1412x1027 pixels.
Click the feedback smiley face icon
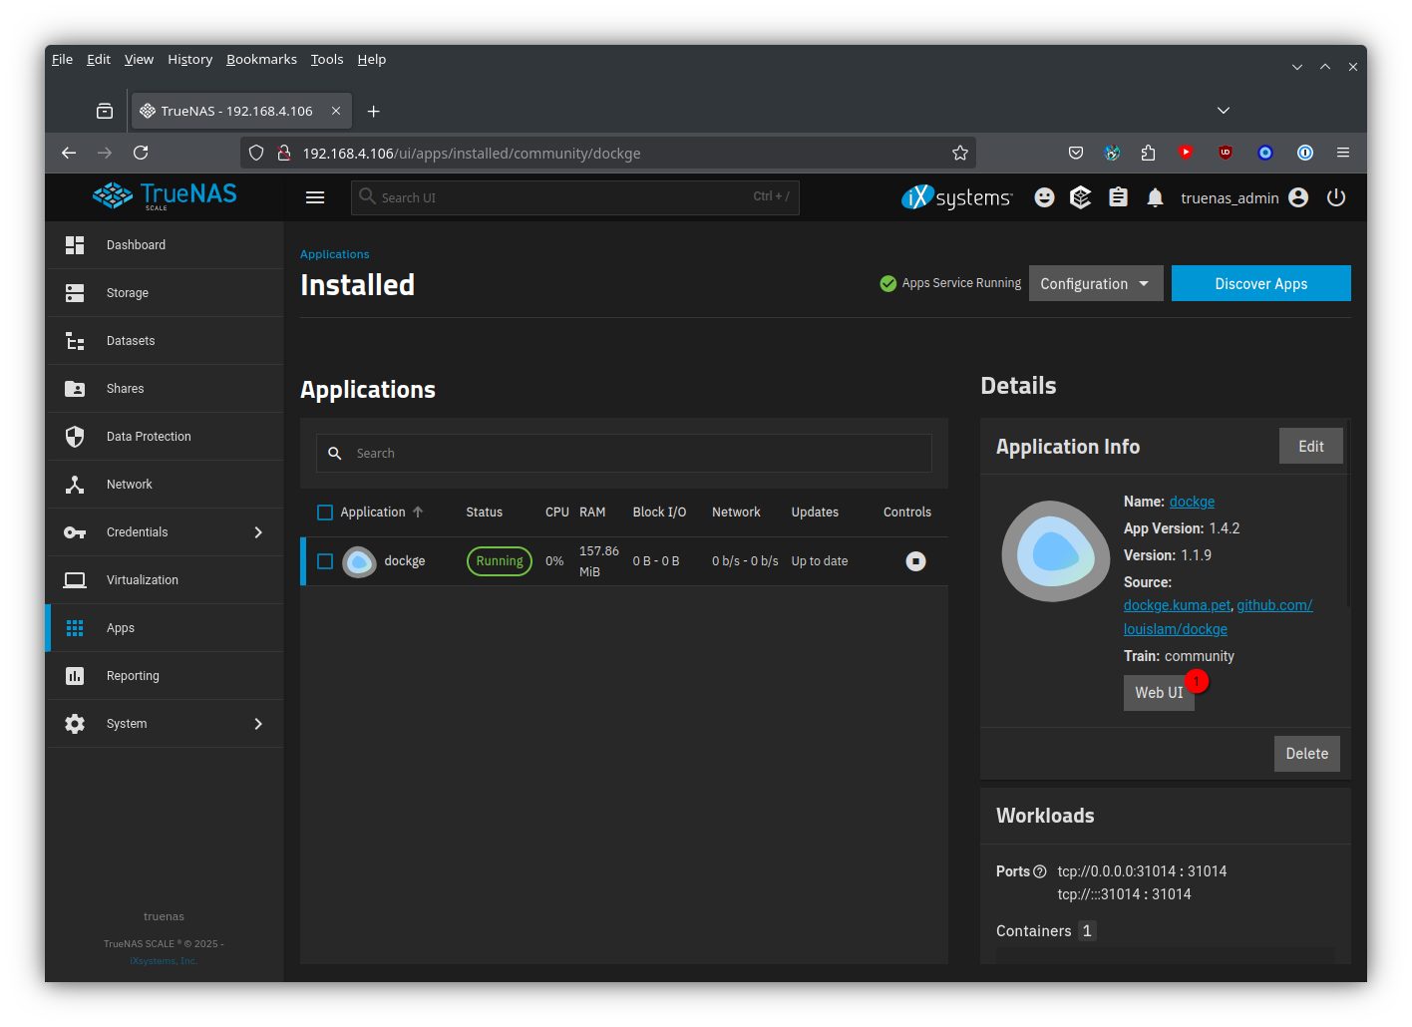tap(1044, 197)
